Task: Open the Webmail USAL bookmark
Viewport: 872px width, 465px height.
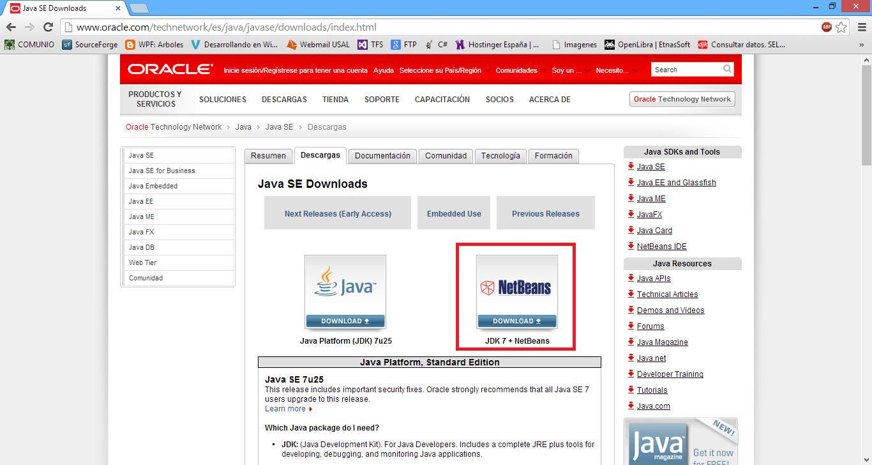Action: (x=318, y=45)
